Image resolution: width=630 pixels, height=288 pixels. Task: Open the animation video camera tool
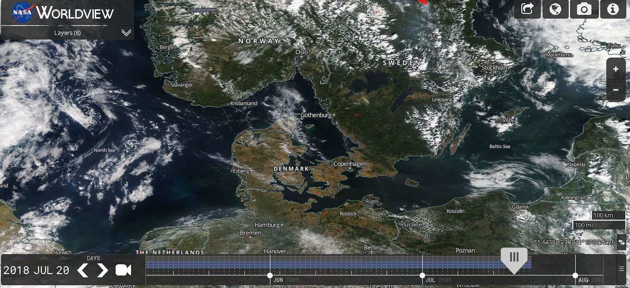pos(124,270)
